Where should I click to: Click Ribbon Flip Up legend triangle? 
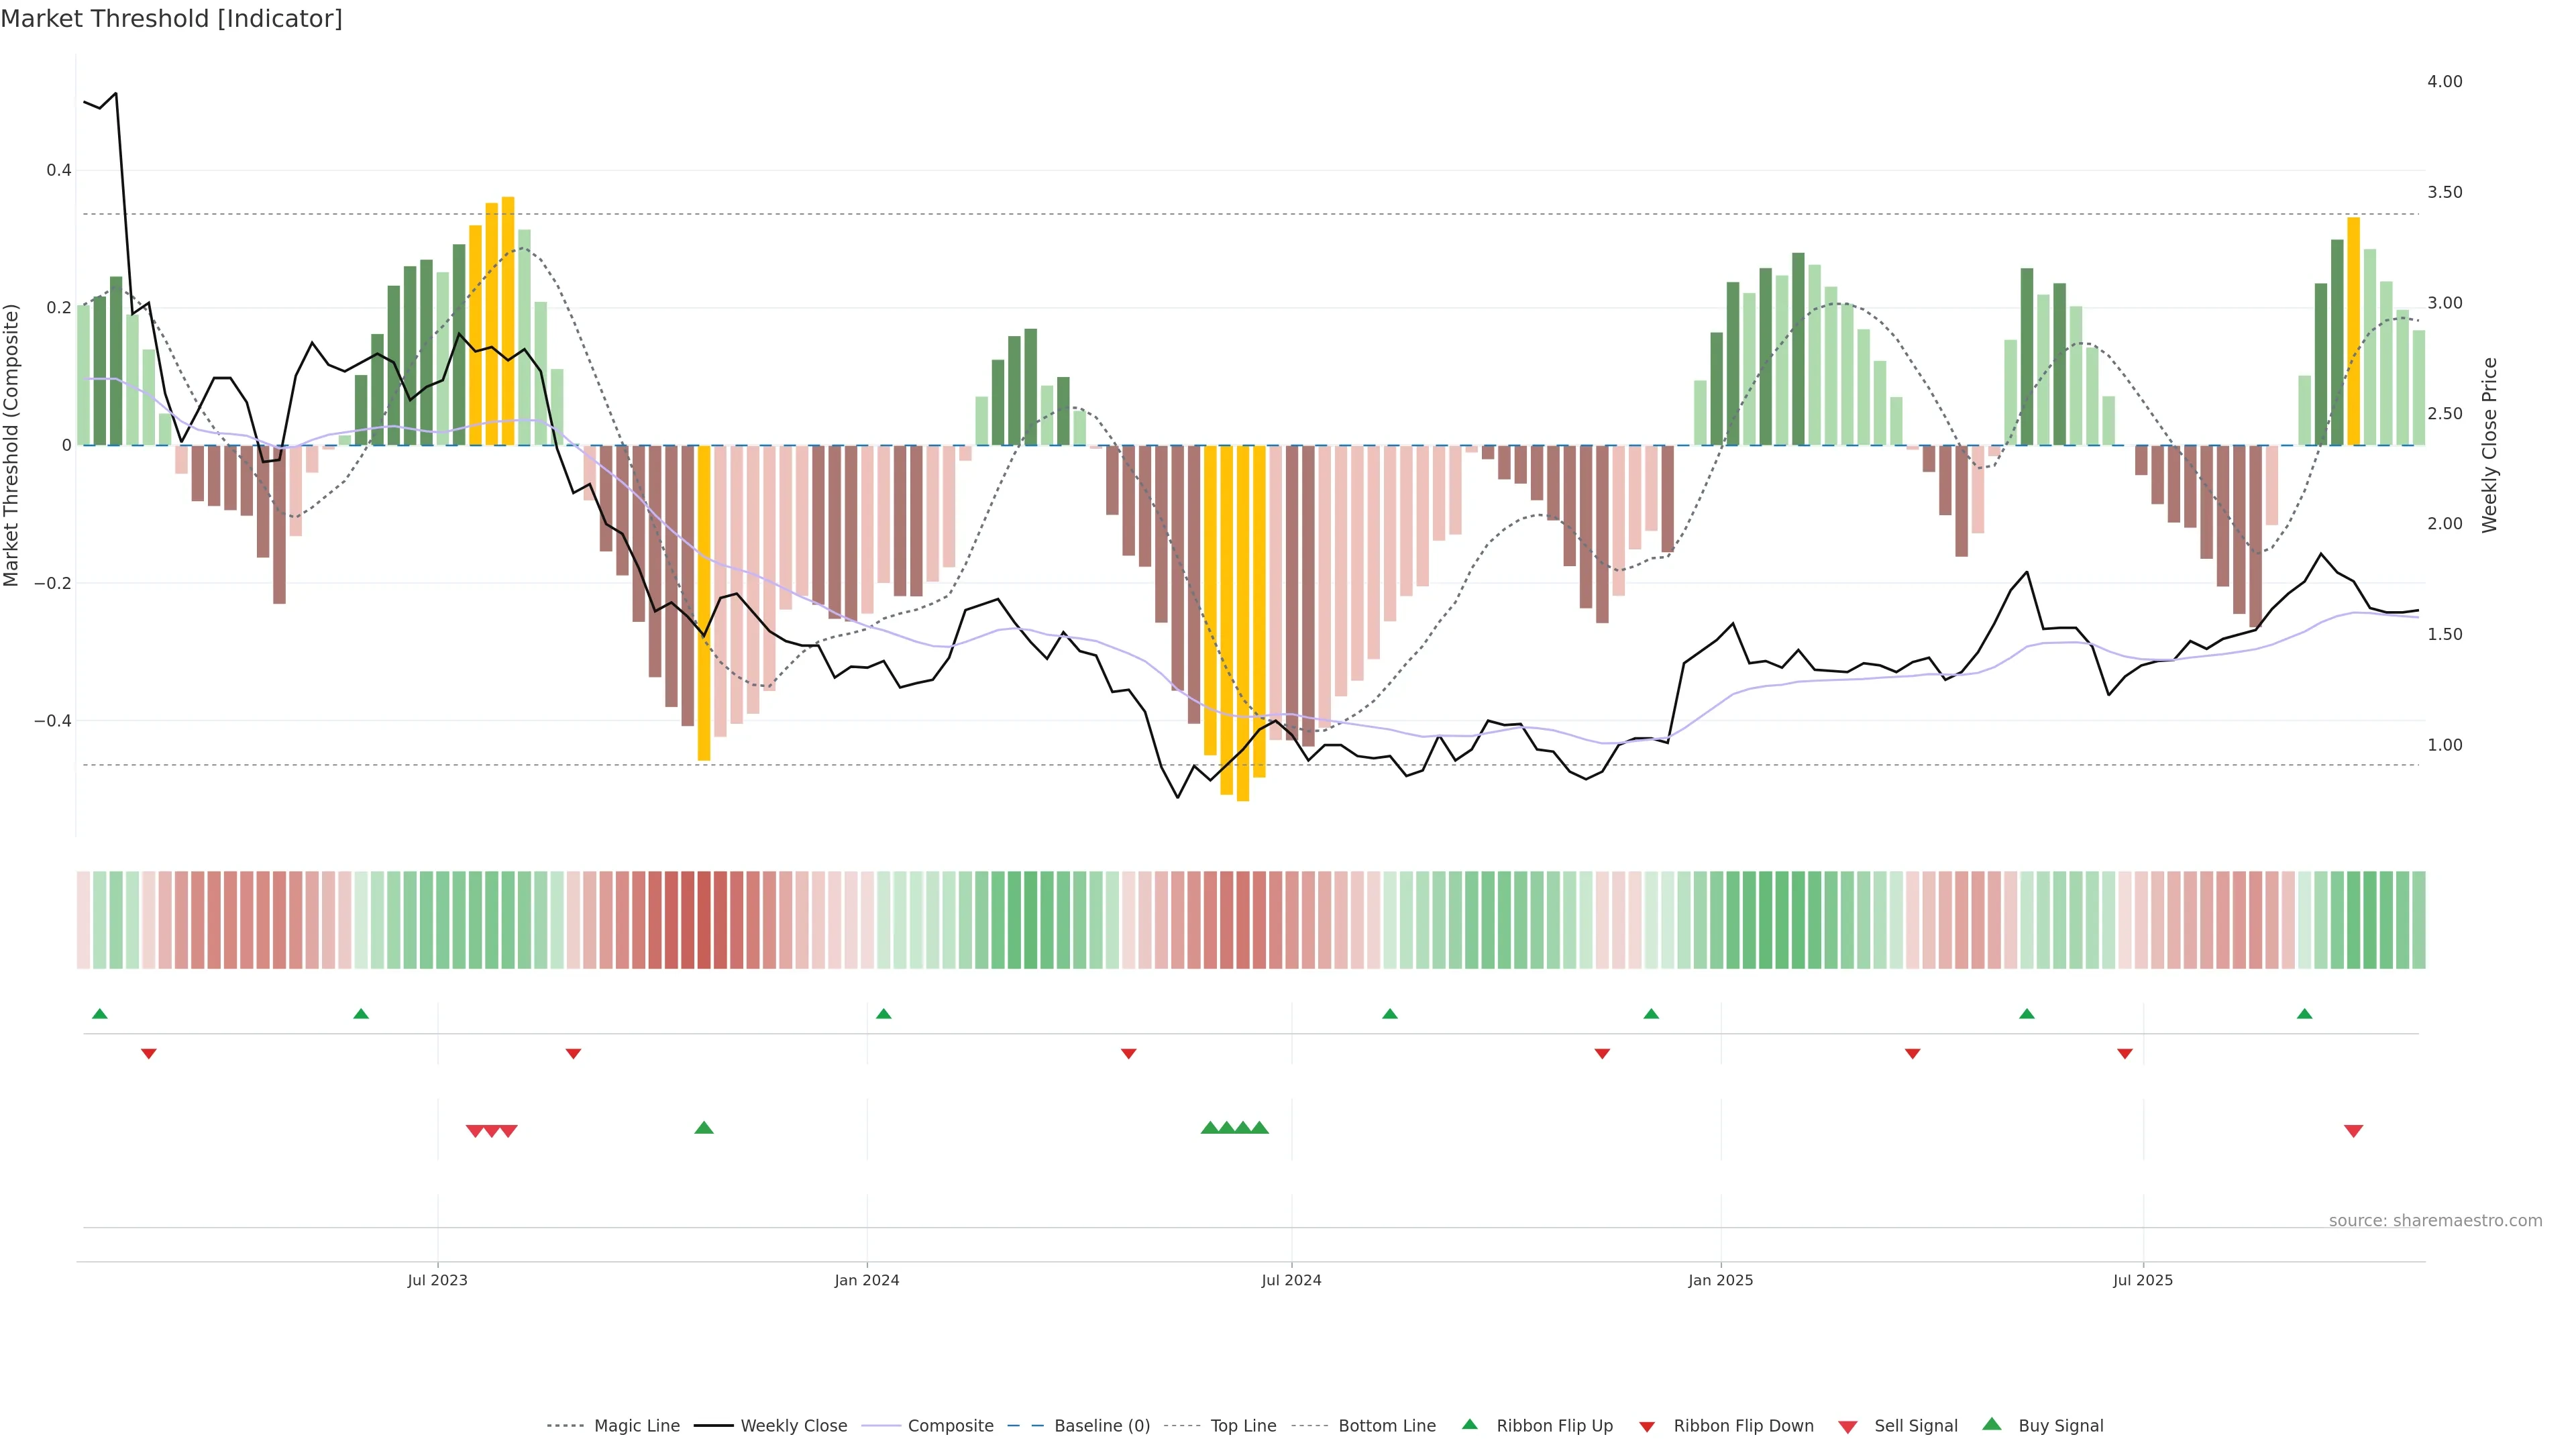click(1470, 1424)
